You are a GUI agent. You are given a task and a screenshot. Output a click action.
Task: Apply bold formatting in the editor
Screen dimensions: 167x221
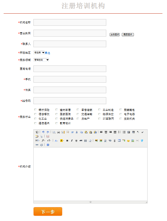point(67,140)
